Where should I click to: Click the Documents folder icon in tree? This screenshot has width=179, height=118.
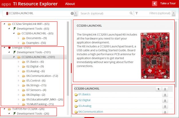pyautogui.click(x=24, y=38)
